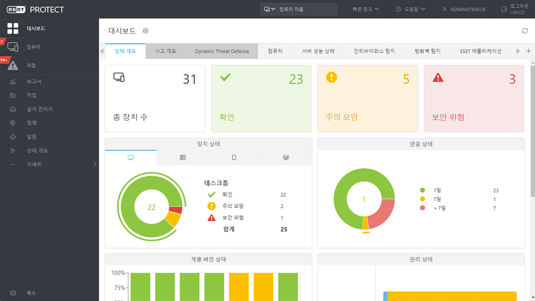Refresh the dashboard with the reload icon
The image size is (535, 301).
pyautogui.click(x=525, y=31)
